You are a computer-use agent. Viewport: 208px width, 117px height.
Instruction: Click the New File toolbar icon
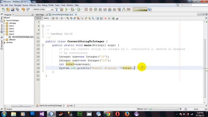pos(3,9)
